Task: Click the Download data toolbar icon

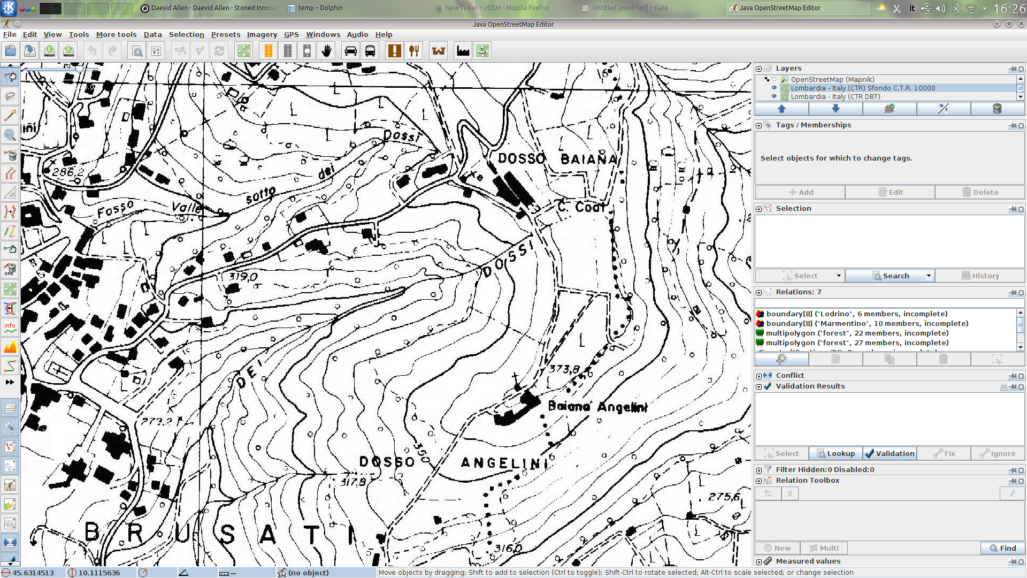Action: (x=49, y=51)
